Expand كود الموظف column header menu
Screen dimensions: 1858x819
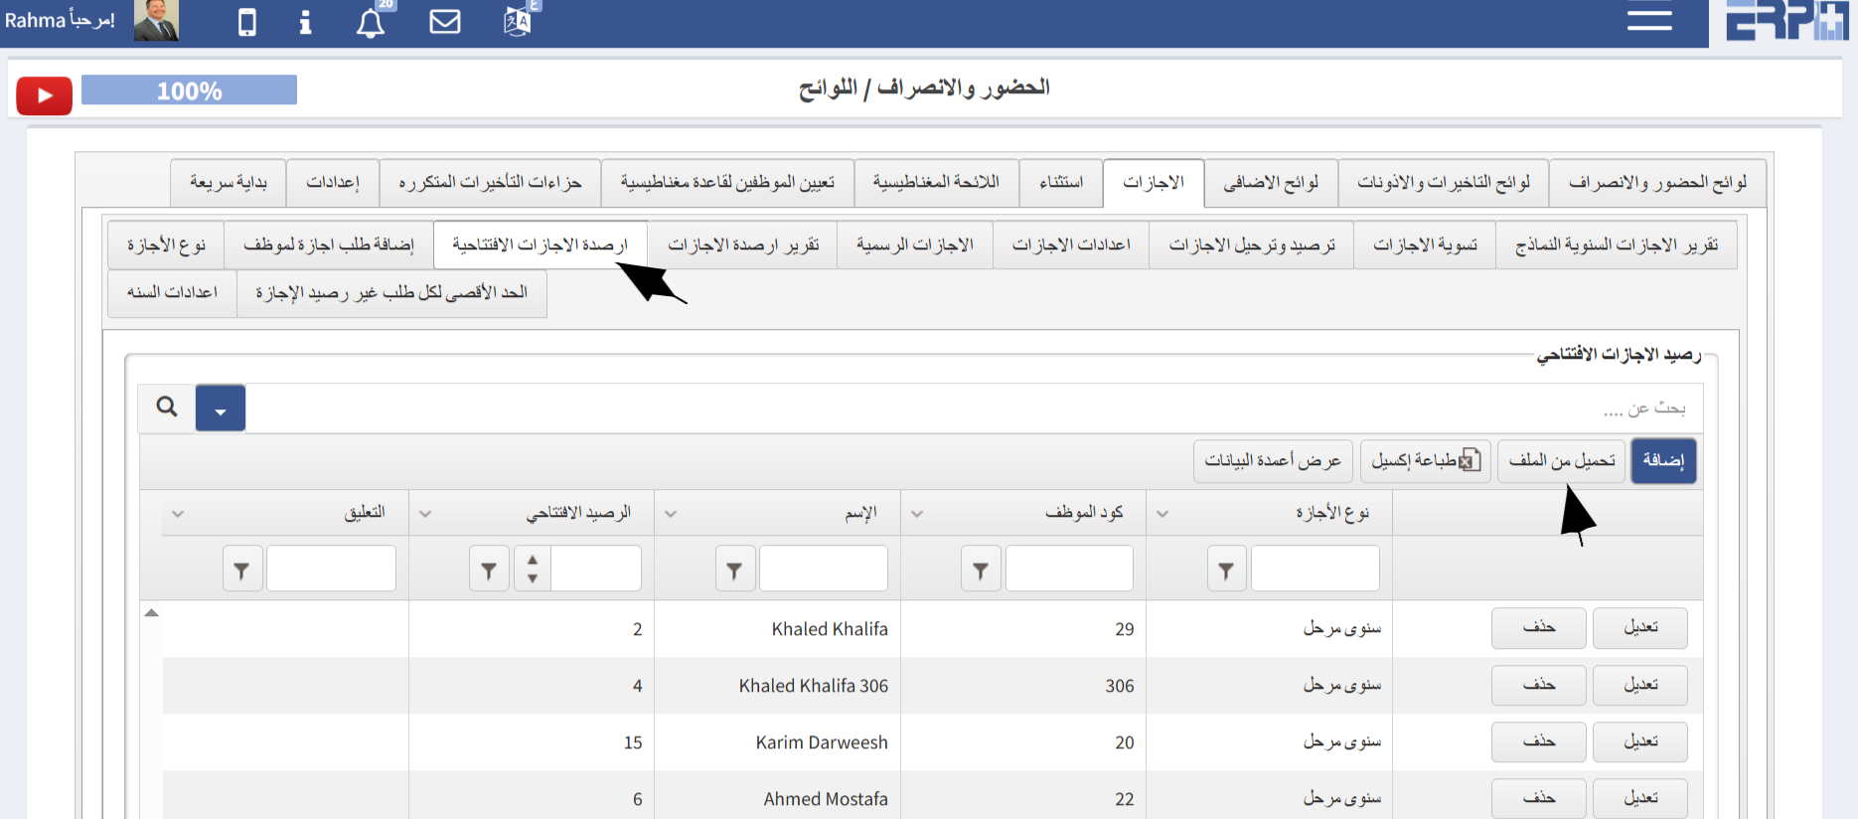tap(917, 514)
